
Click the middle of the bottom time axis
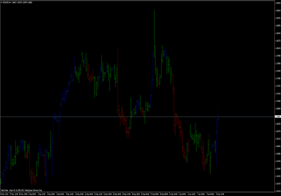136,194
